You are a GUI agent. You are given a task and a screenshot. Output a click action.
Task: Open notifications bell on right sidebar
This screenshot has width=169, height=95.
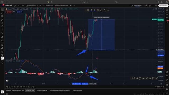point(167,89)
